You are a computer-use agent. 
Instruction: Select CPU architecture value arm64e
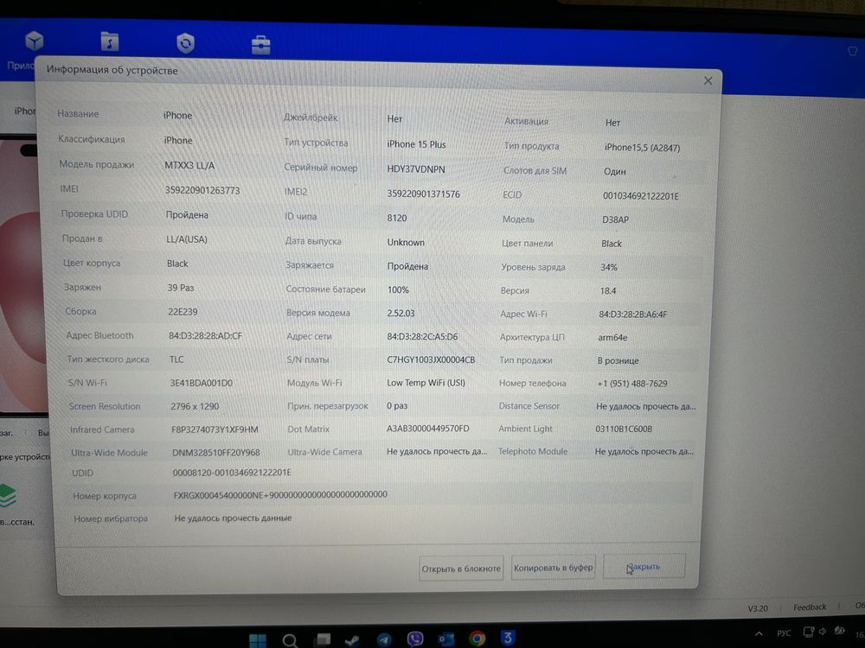point(612,337)
